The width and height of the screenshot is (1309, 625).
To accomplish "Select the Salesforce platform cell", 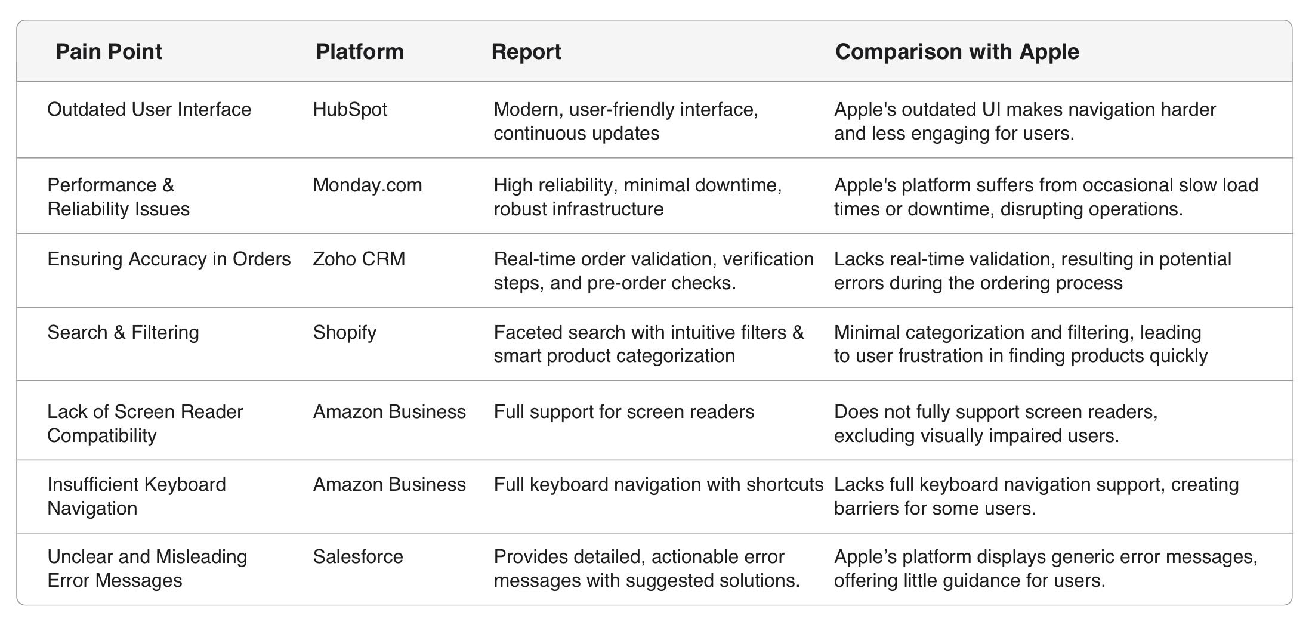I will (x=358, y=557).
